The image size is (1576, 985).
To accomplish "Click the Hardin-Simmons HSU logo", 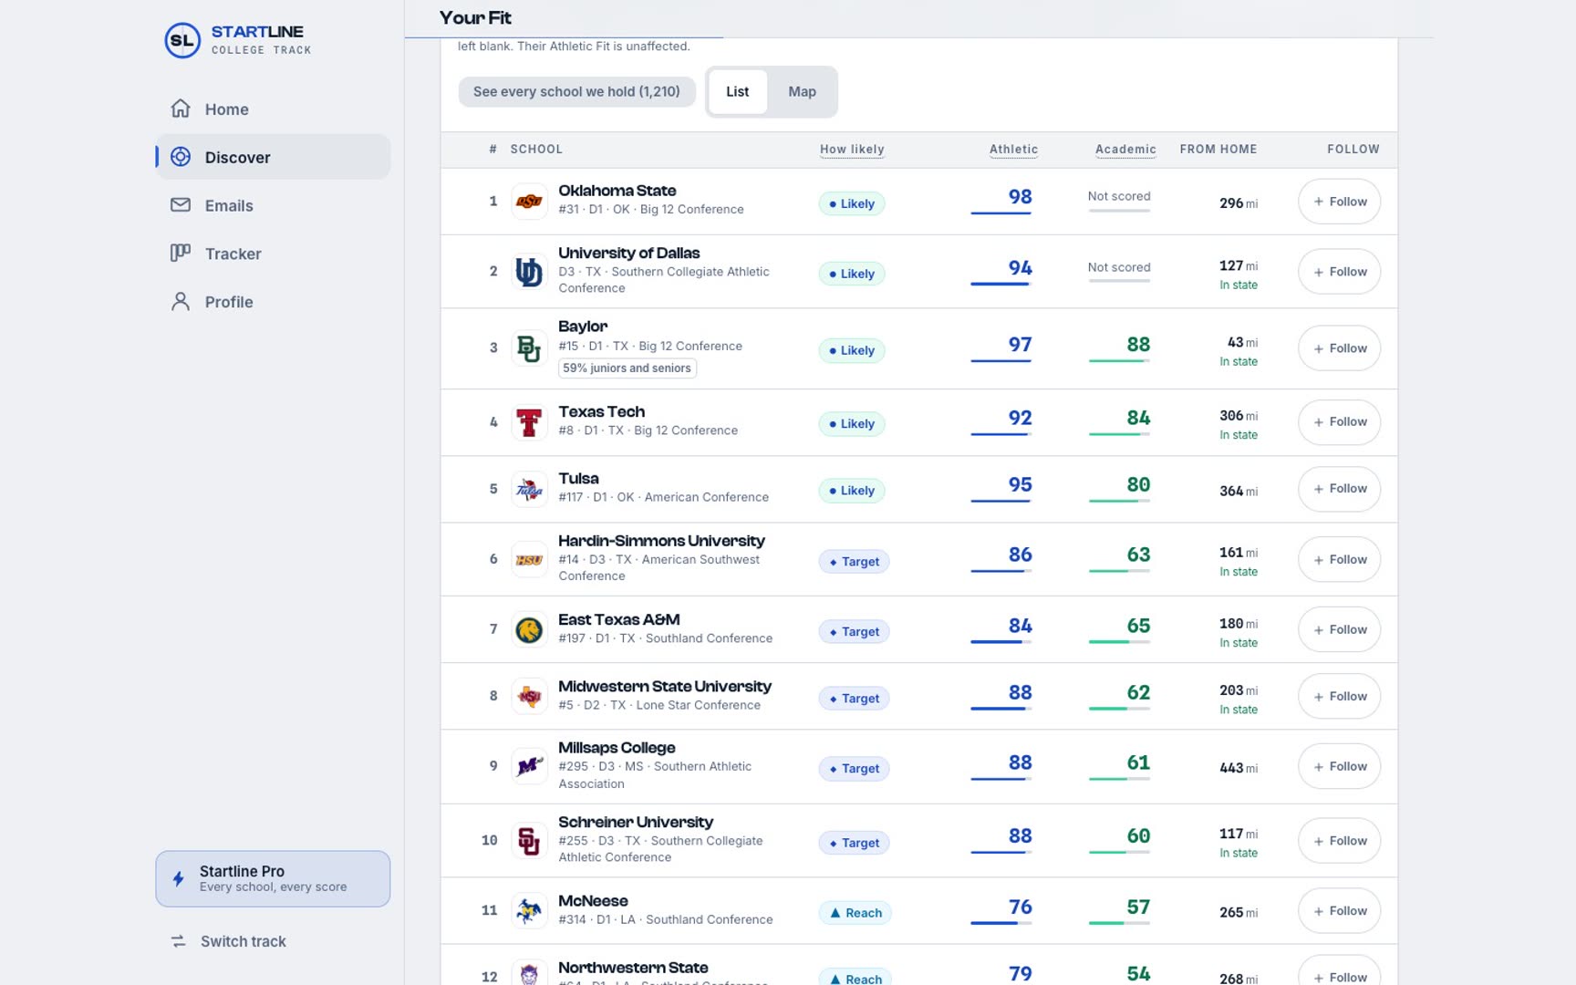I will click(x=529, y=560).
